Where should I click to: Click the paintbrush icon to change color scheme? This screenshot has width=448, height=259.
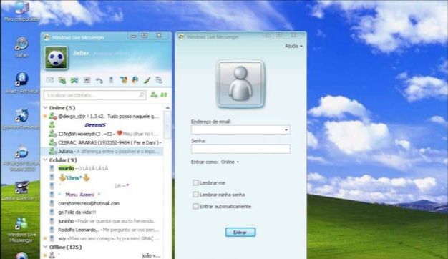[147, 80]
